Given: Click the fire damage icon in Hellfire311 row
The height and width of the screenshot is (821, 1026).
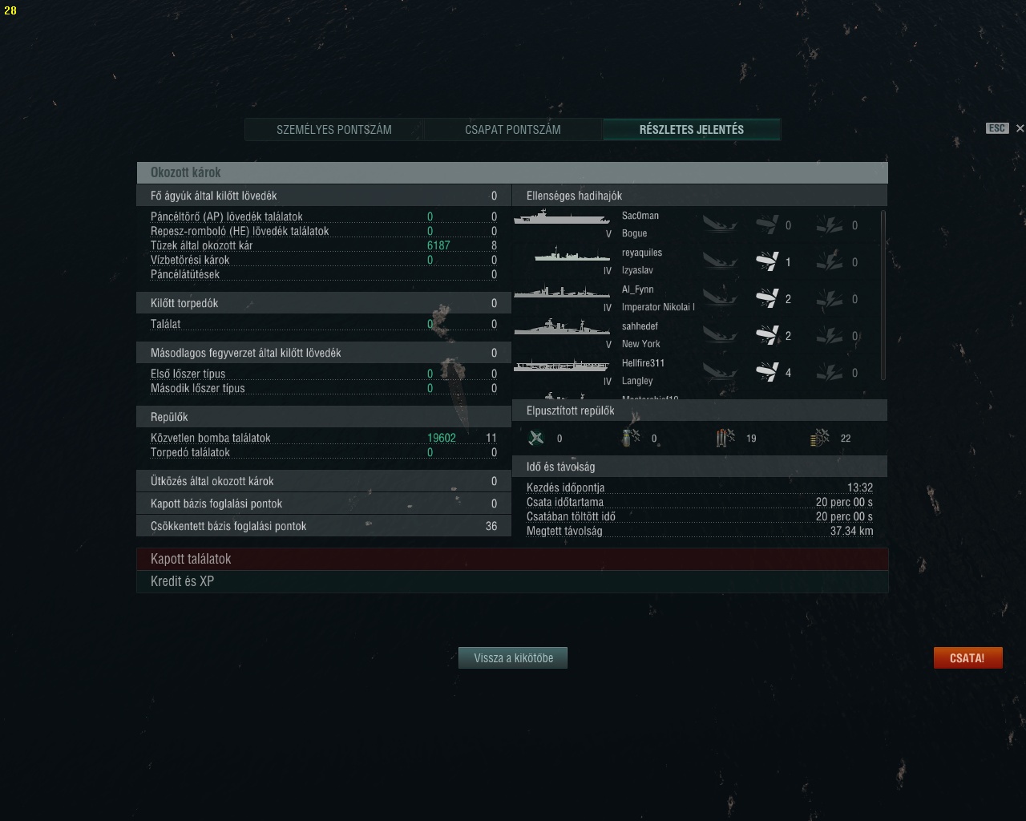Looking at the screenshot, I should 830,372.
